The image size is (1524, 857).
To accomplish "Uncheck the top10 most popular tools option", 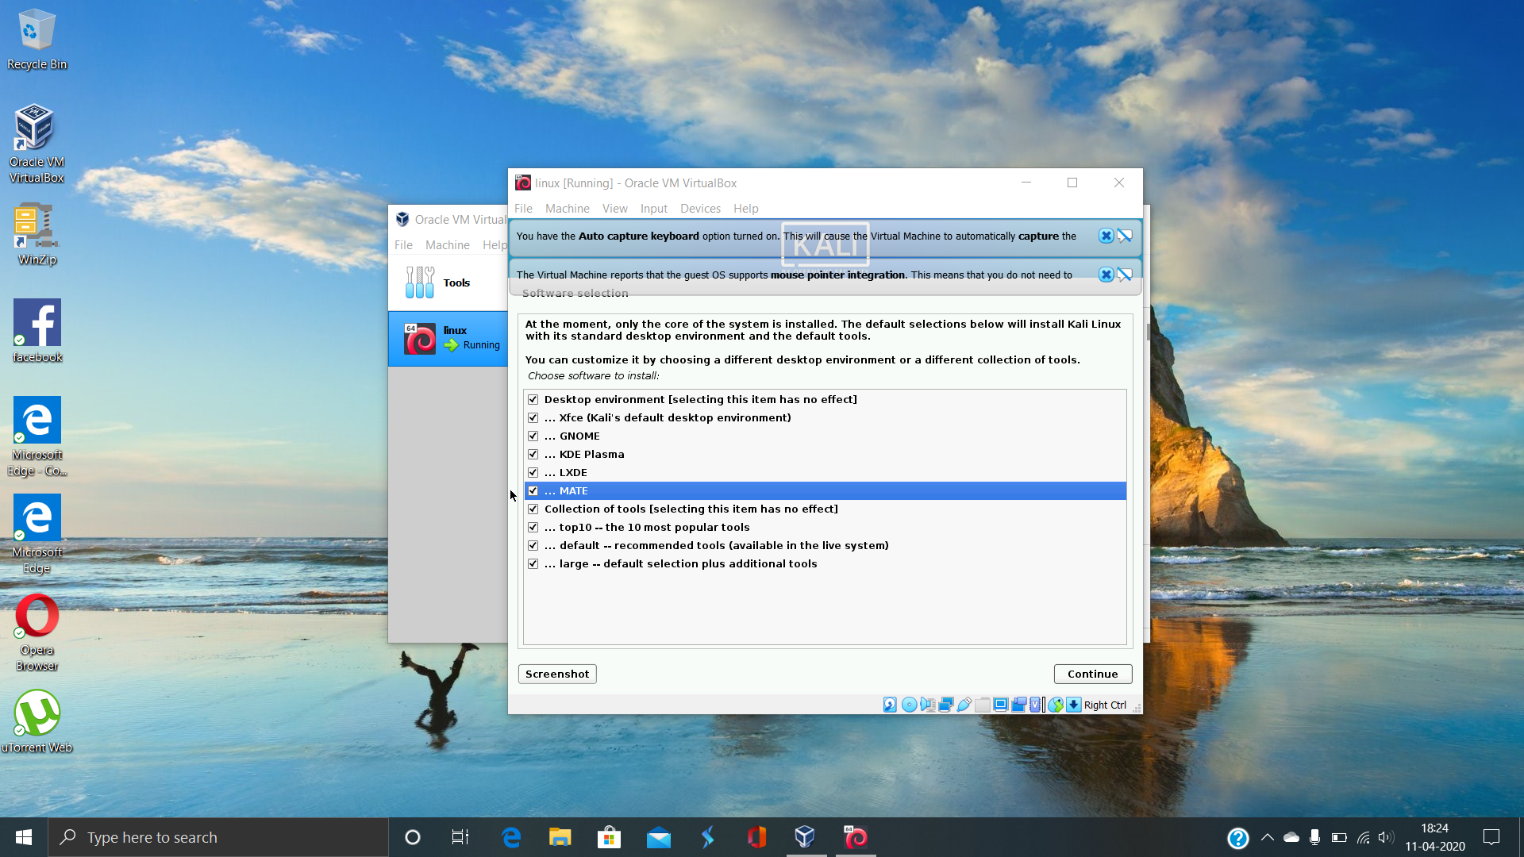I will [x=533, y=527].
